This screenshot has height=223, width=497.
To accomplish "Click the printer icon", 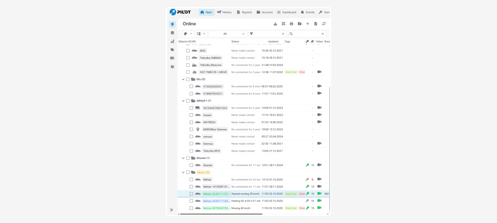I will 292,24.
